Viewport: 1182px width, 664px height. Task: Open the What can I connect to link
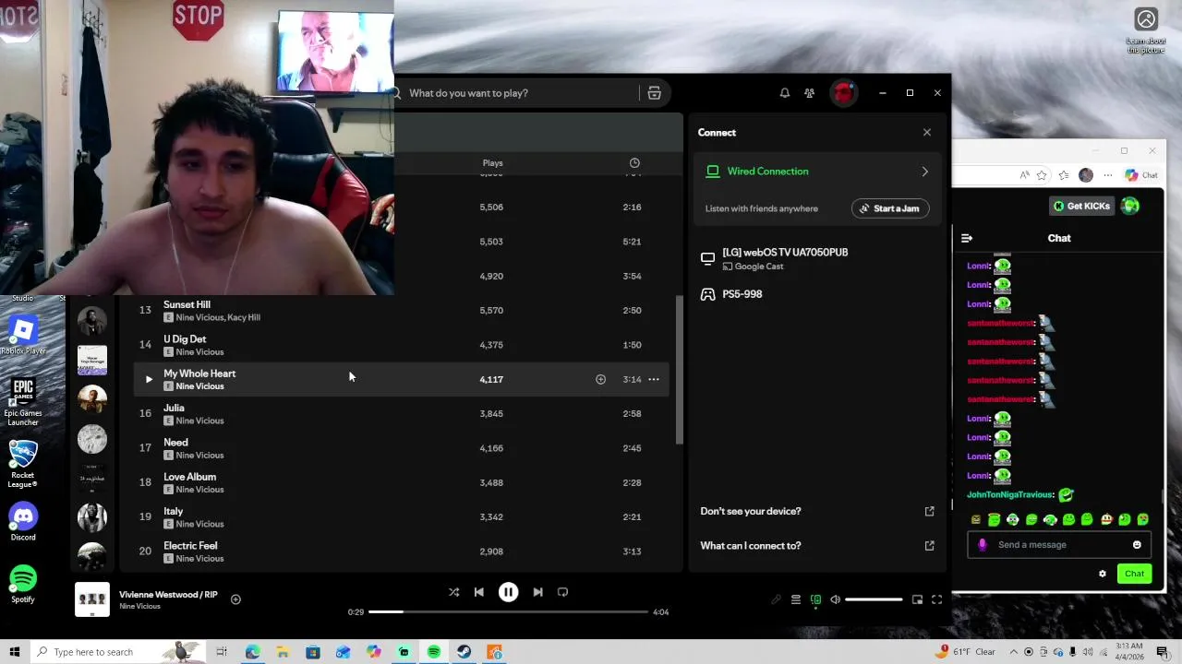pos(816,546)
